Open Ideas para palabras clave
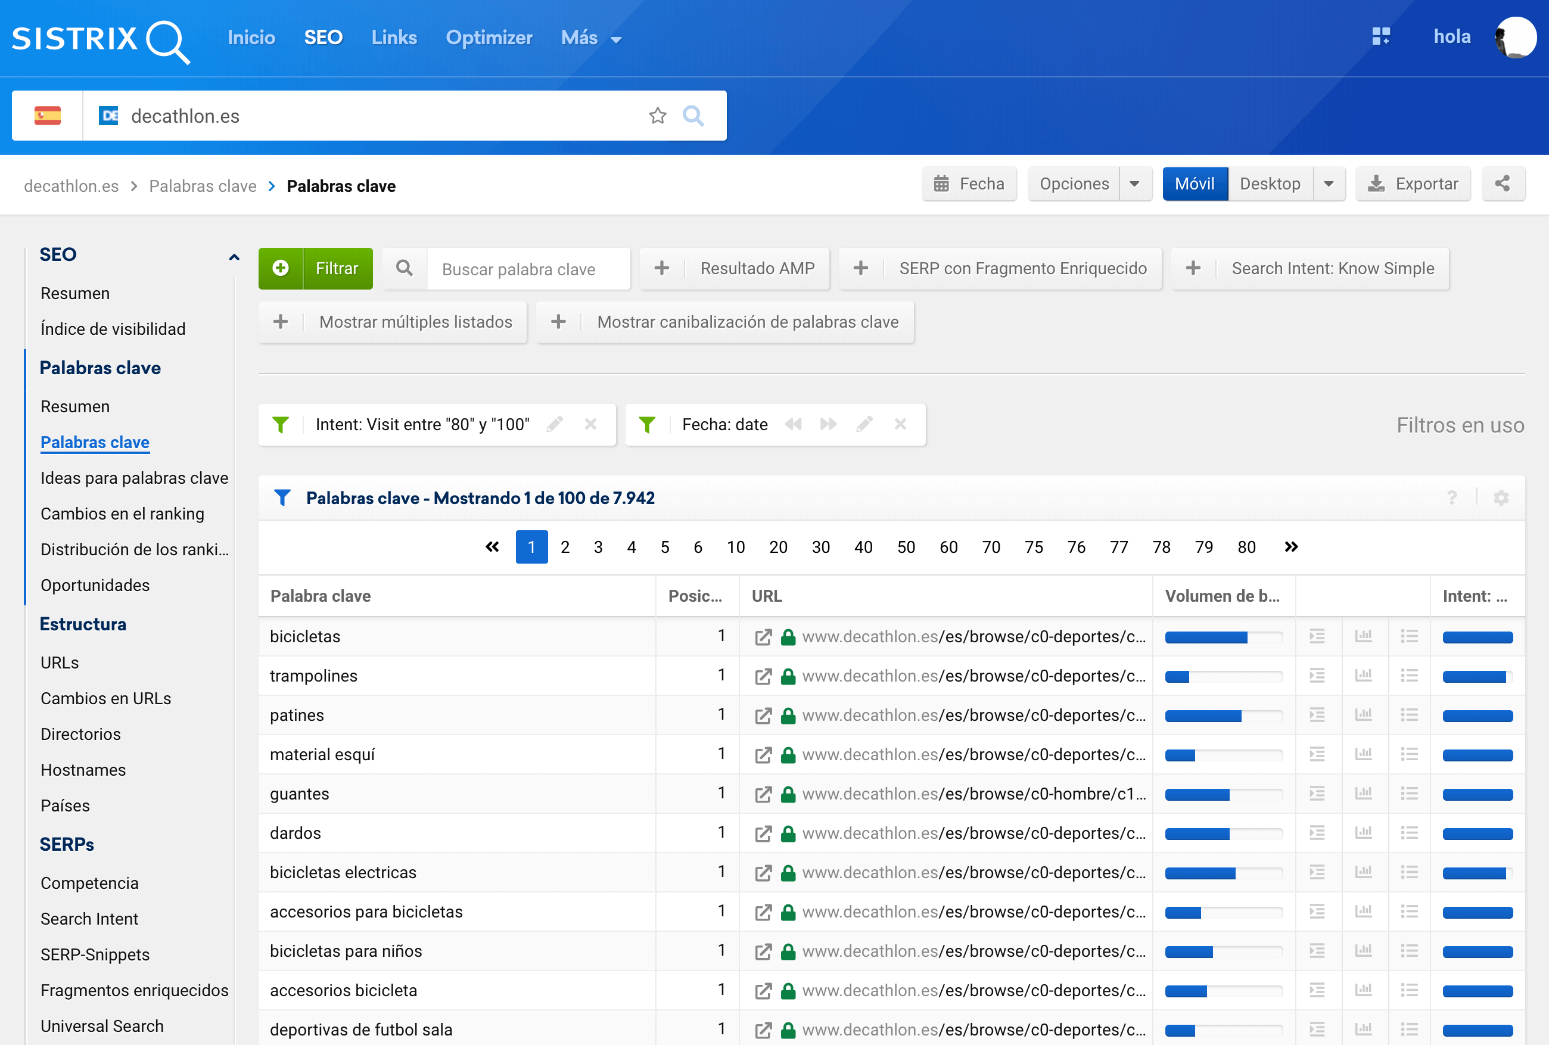Viewport: 1549px width, 1045px height. point(134,478)
